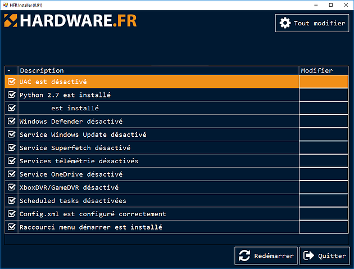Screen dimensions: 354x269
Task: Click the Modifier column header
Action: pyautogui.click(x=324, y=70)
